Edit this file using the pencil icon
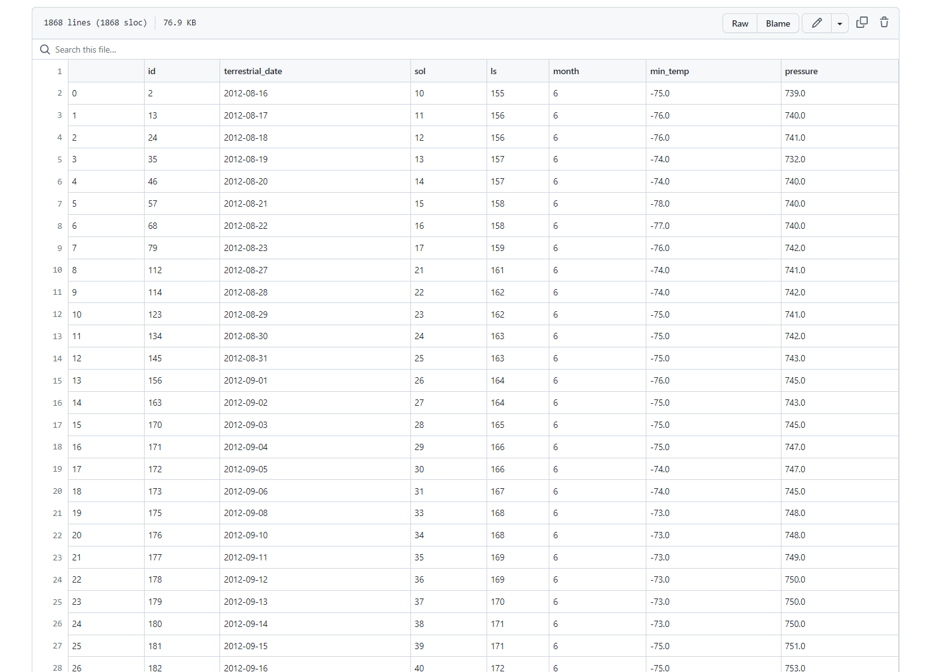Viewport: 935px width, 672px height. click(x=816, y=23)
